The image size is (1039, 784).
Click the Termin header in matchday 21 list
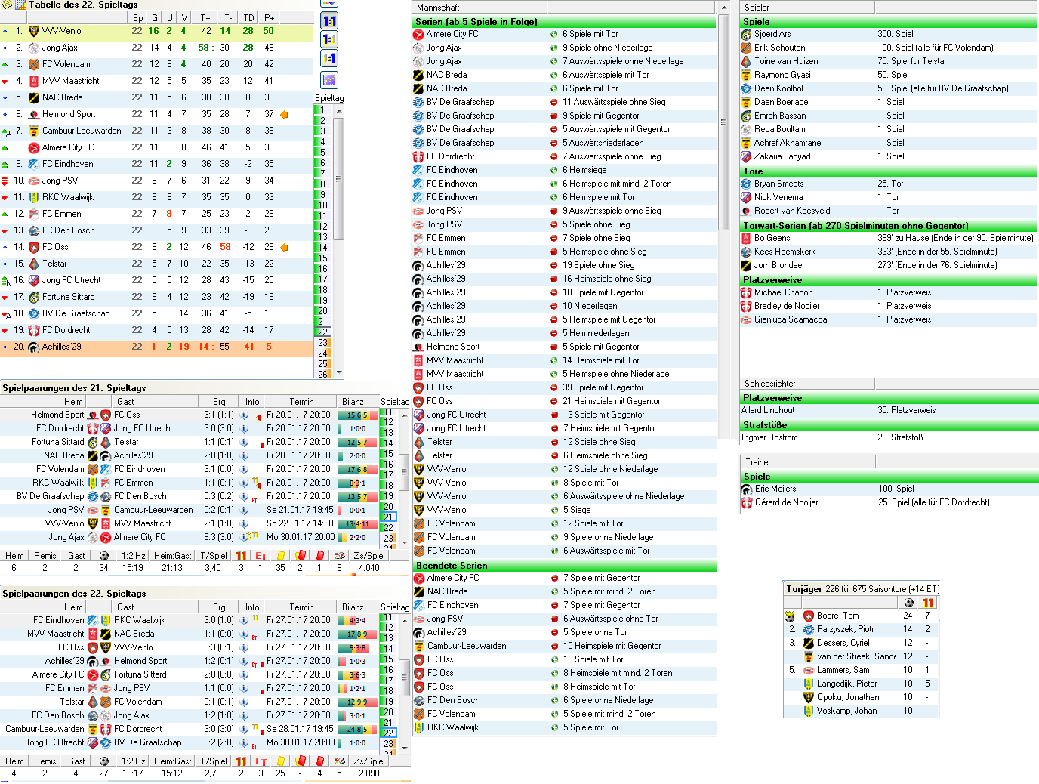point(301,402)
